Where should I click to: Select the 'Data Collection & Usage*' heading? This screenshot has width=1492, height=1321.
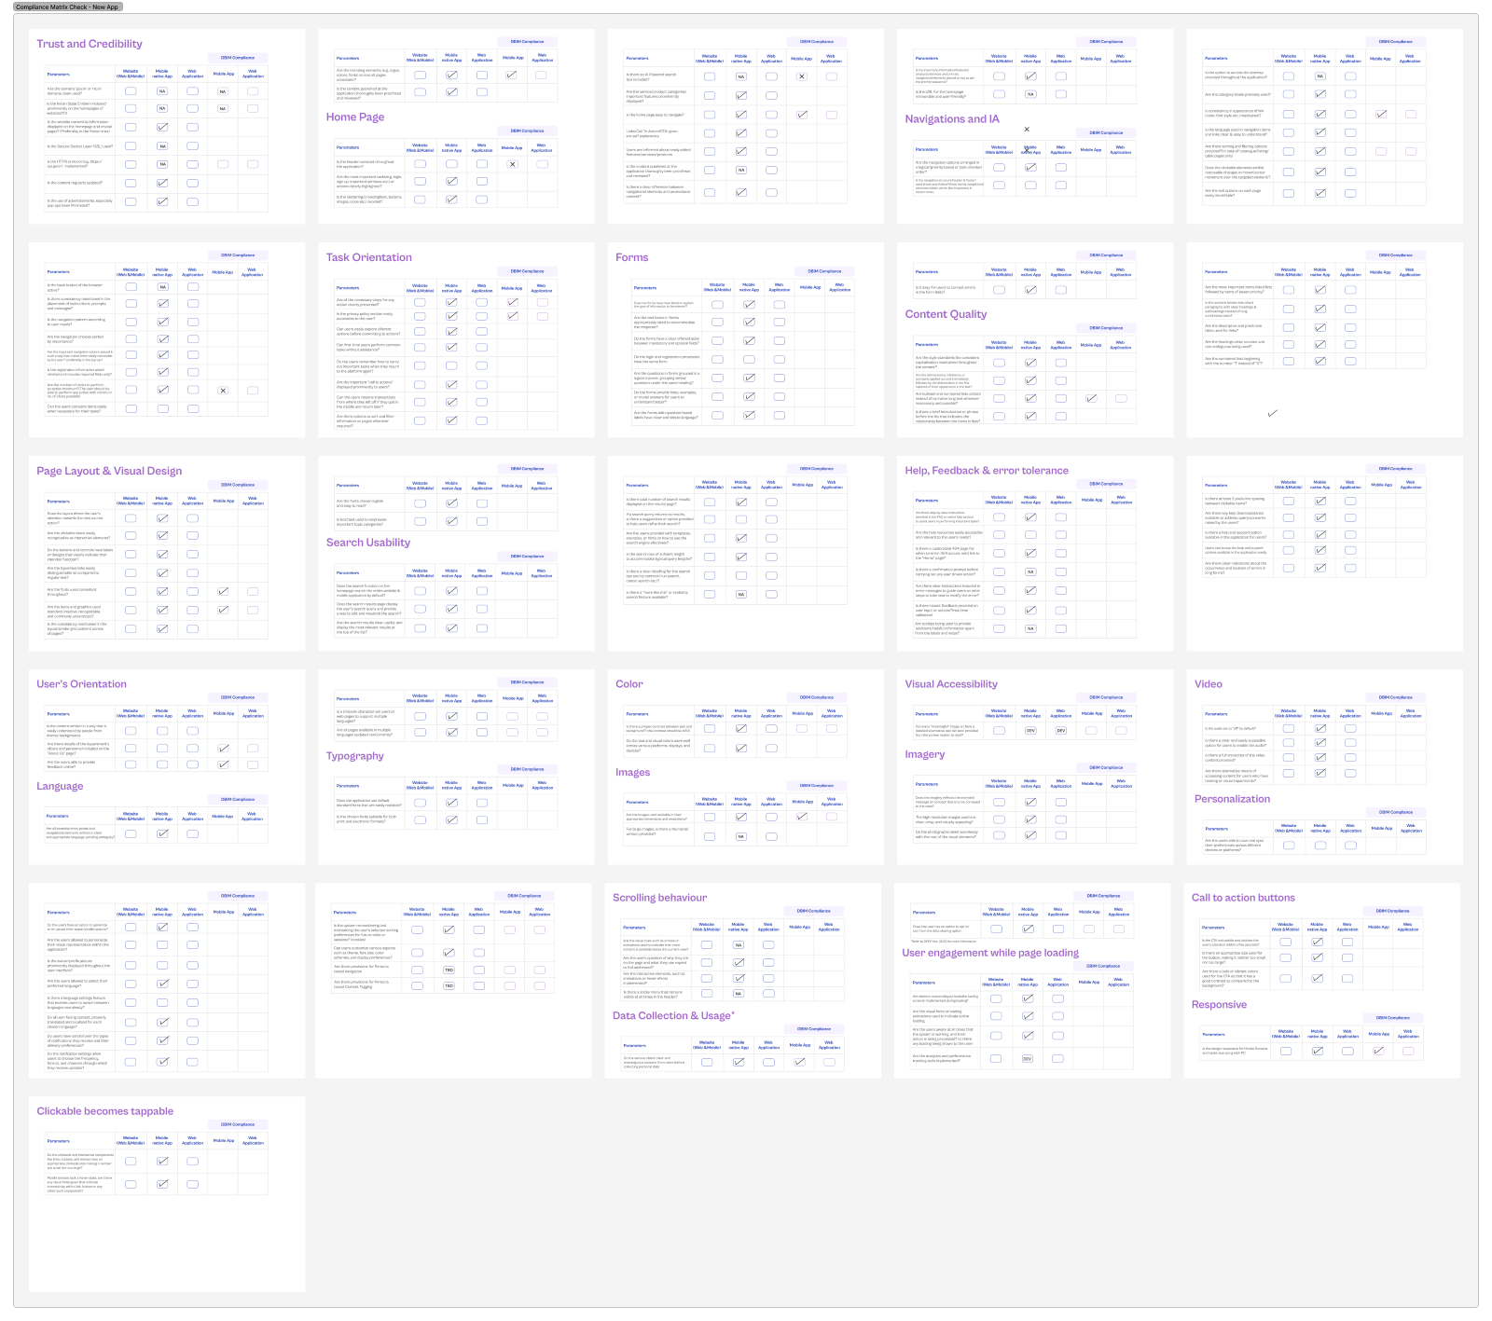click(x=673, y=1016)
